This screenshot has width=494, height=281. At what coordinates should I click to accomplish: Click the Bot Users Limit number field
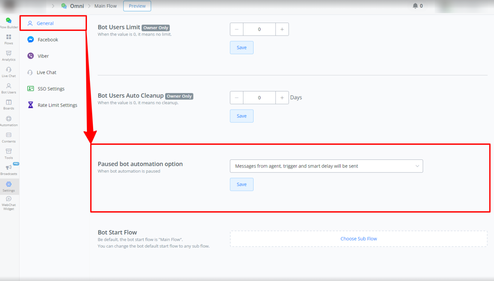pos(259,29)
